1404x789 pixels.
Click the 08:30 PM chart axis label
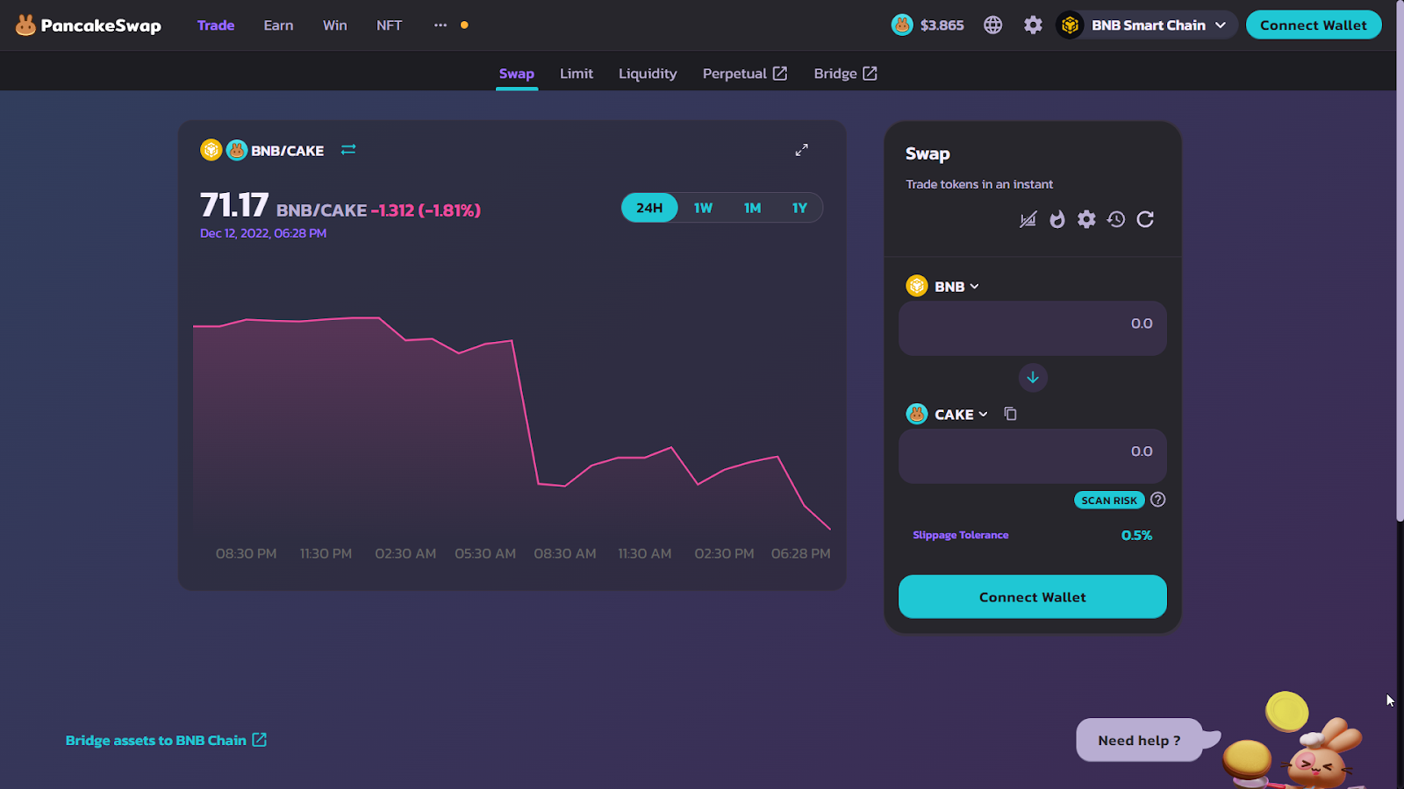pos(246,554)
